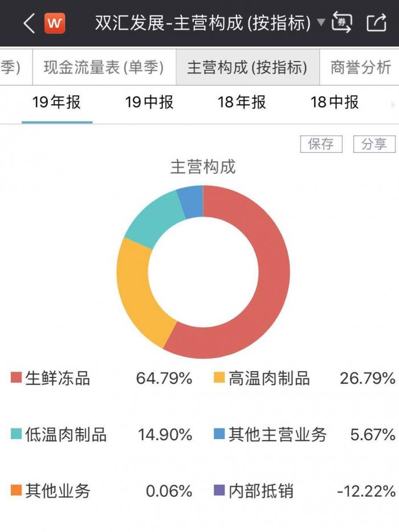Image resolution: width=399 pixels, height=532 pixels.
Task: Tap the share export icon in header
Action: click(x=376, y=23)
